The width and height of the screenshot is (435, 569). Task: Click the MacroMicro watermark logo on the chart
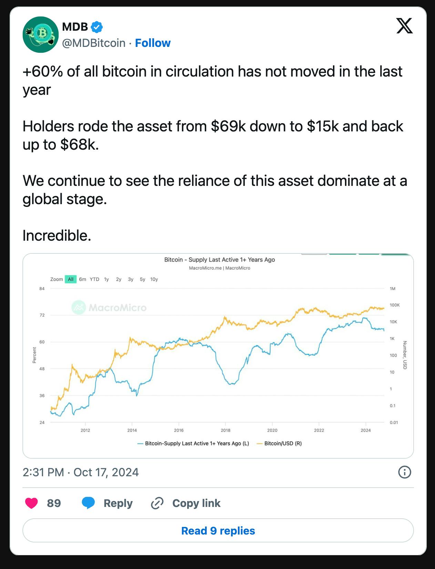click(x=79, y=307)
